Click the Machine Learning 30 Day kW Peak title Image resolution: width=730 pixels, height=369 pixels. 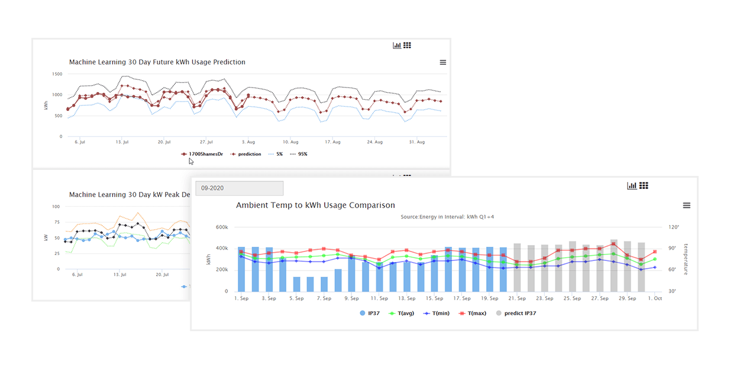coord(130,195)
